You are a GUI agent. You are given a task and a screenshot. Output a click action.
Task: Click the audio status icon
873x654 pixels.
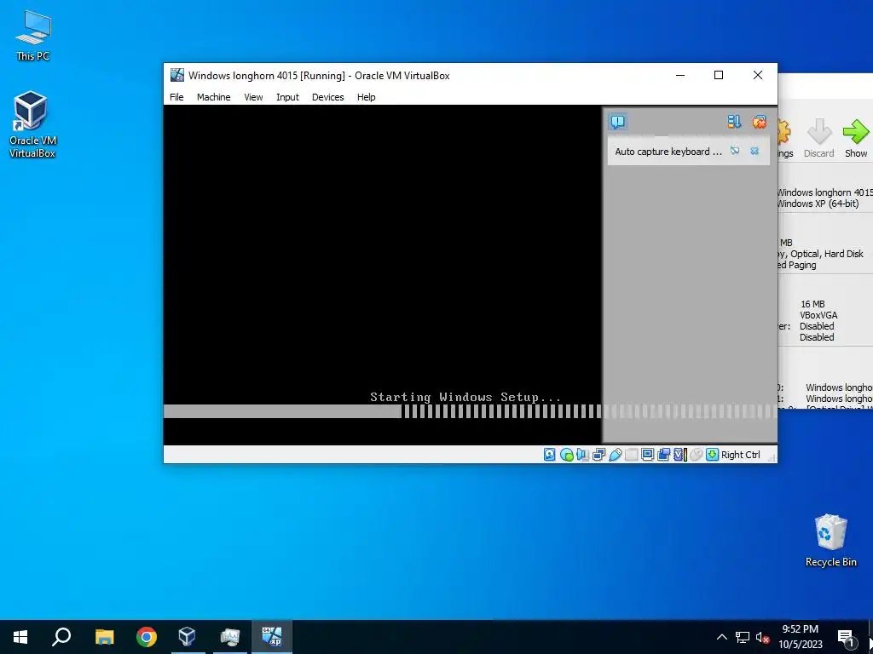point(582,455)
